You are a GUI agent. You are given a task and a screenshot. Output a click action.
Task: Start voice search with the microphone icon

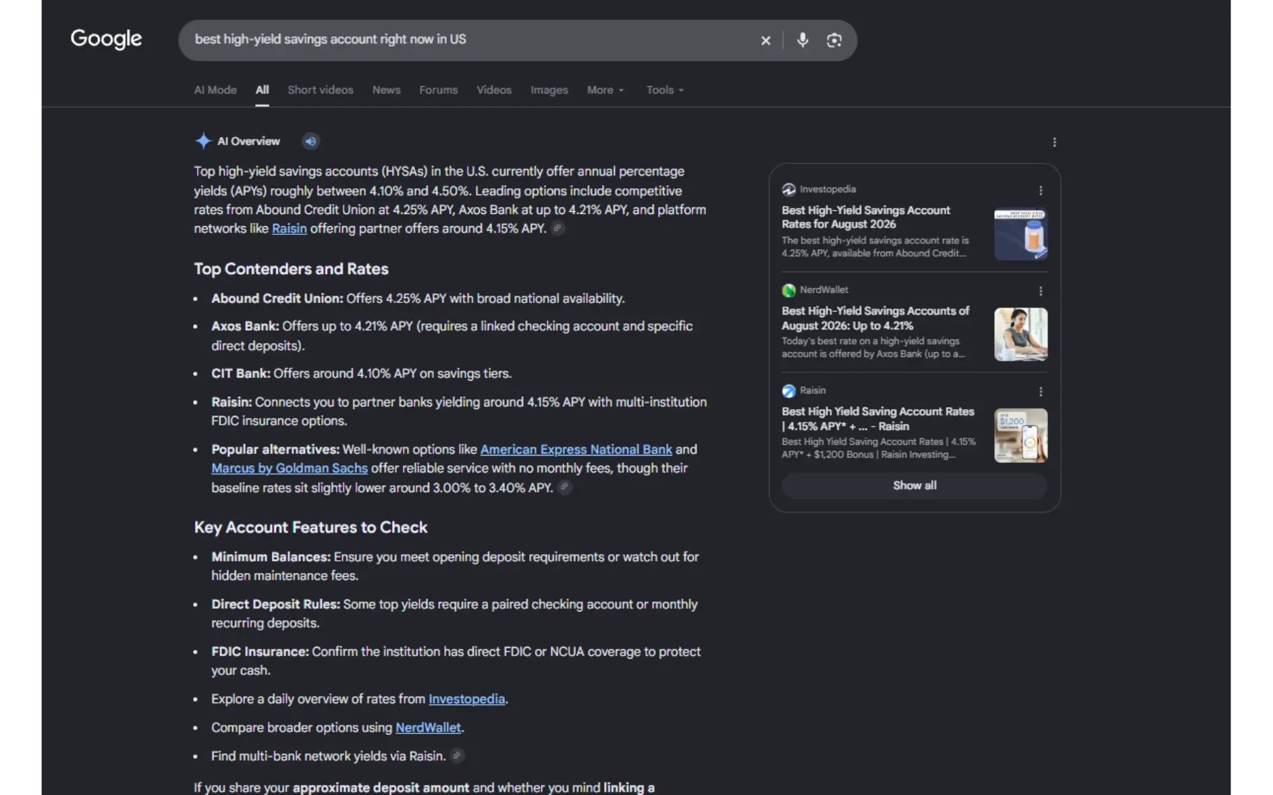click(802, 40)
